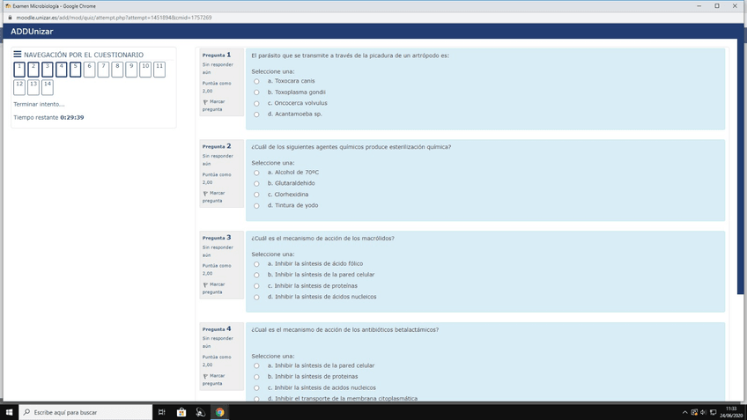Choose a. Alcohol de 70ºC
Viewport: 747px width, 420px height.
click(x=256, y=173)
